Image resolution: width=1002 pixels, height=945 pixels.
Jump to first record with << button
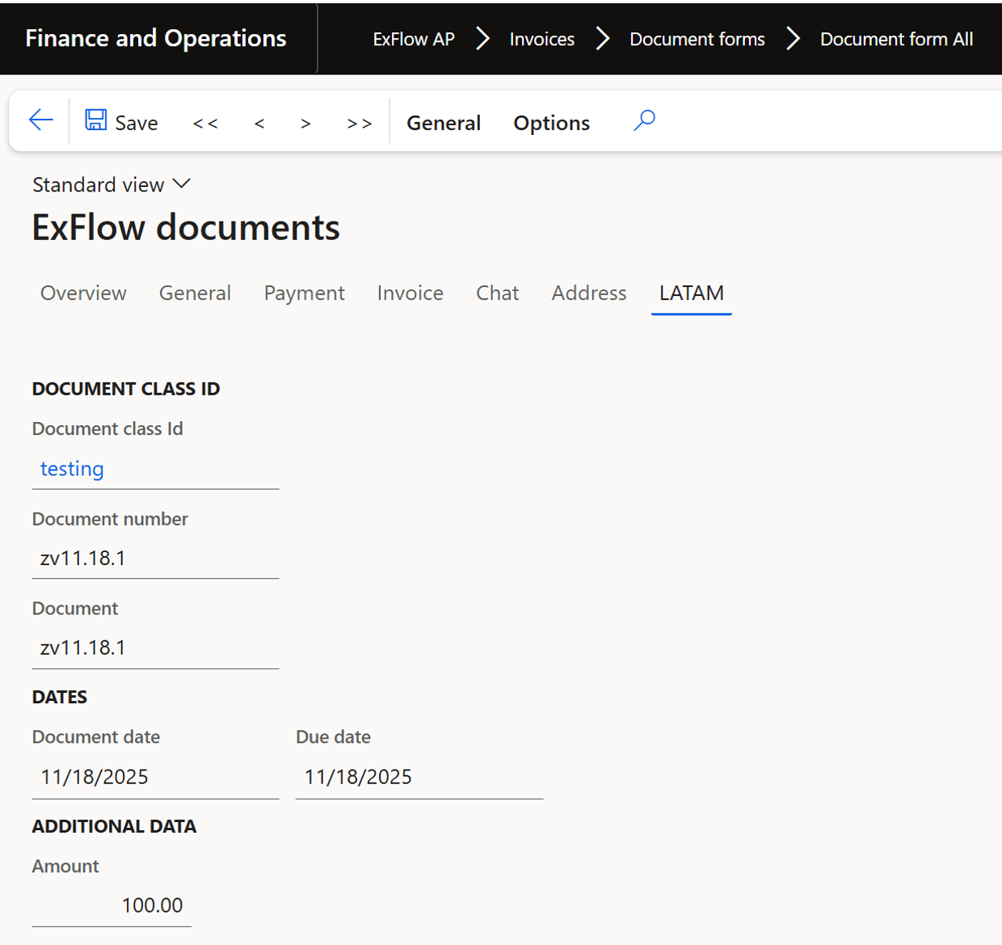click(205, 123)
